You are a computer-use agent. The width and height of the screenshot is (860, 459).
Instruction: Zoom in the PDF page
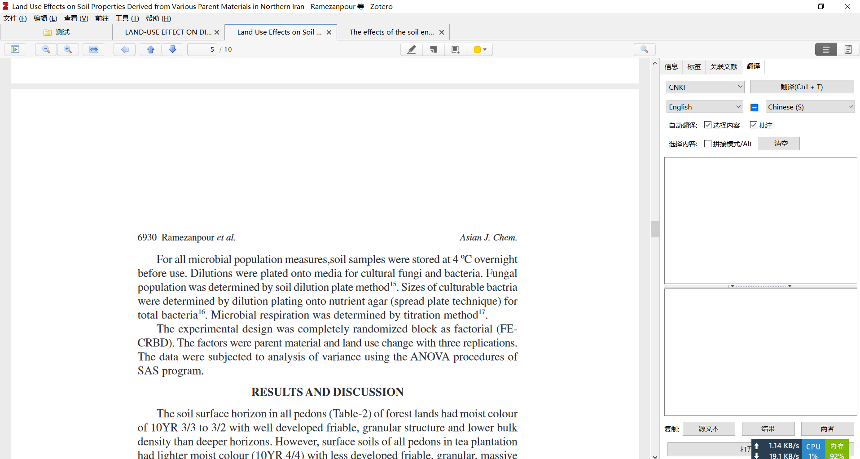click(68, 49)
